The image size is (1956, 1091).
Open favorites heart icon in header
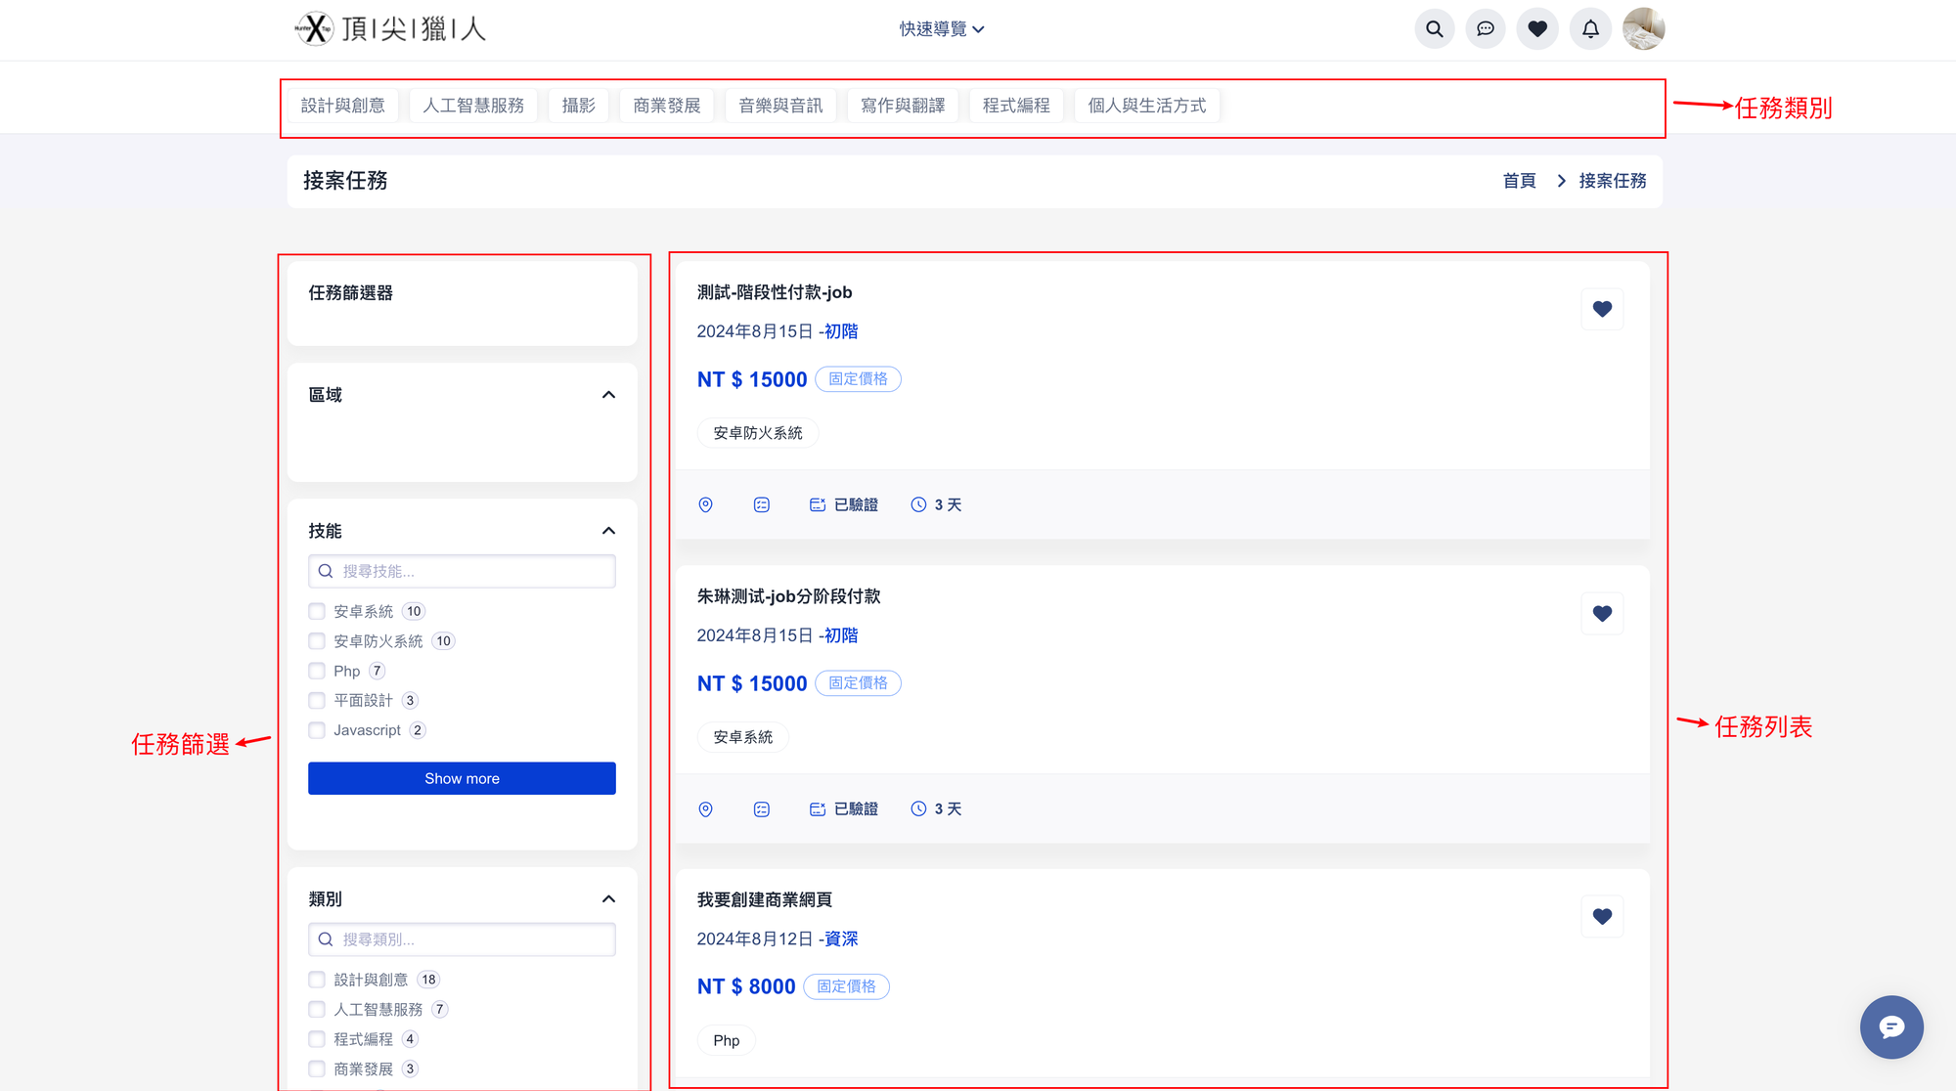pyautogui.click(x=1537, y=29)
